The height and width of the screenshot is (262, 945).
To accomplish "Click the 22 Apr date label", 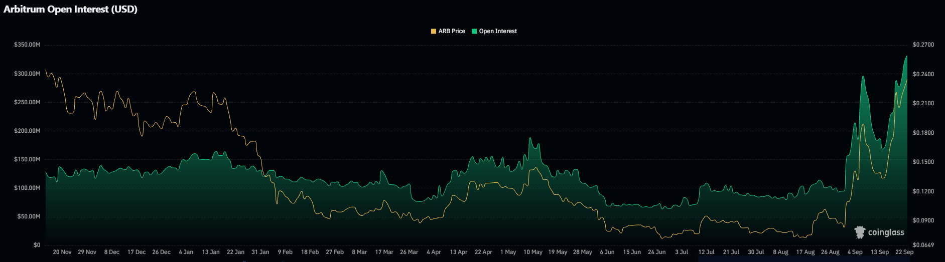I will point(483,252).
